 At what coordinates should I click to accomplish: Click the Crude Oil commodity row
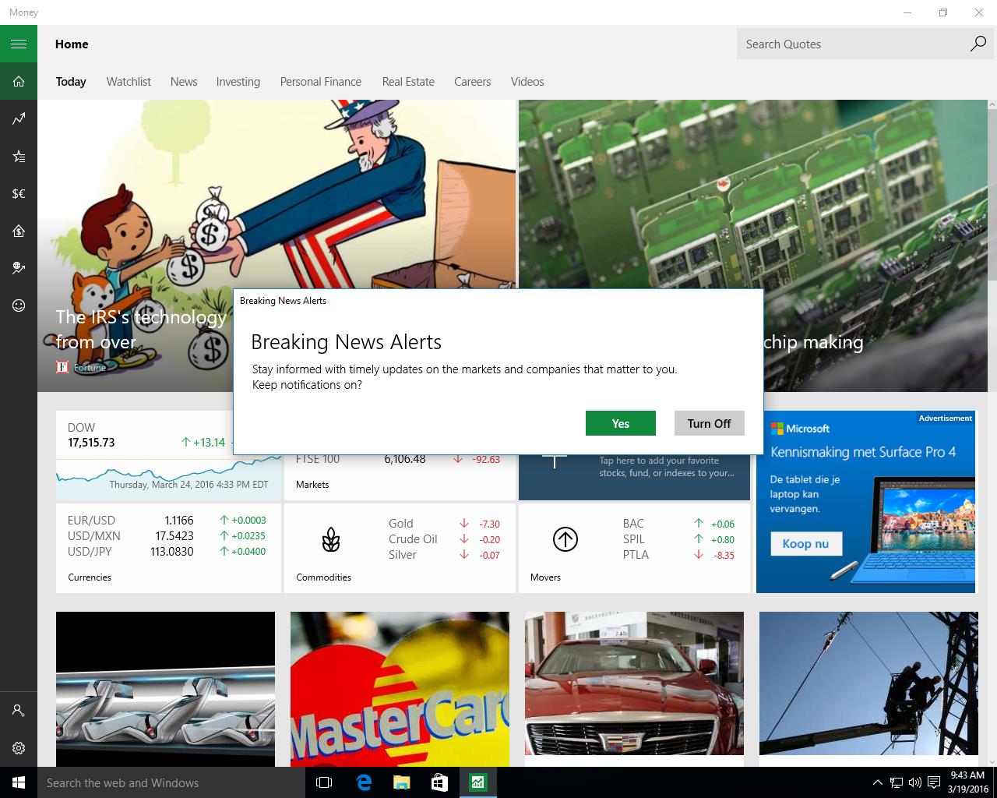(444, 539)
